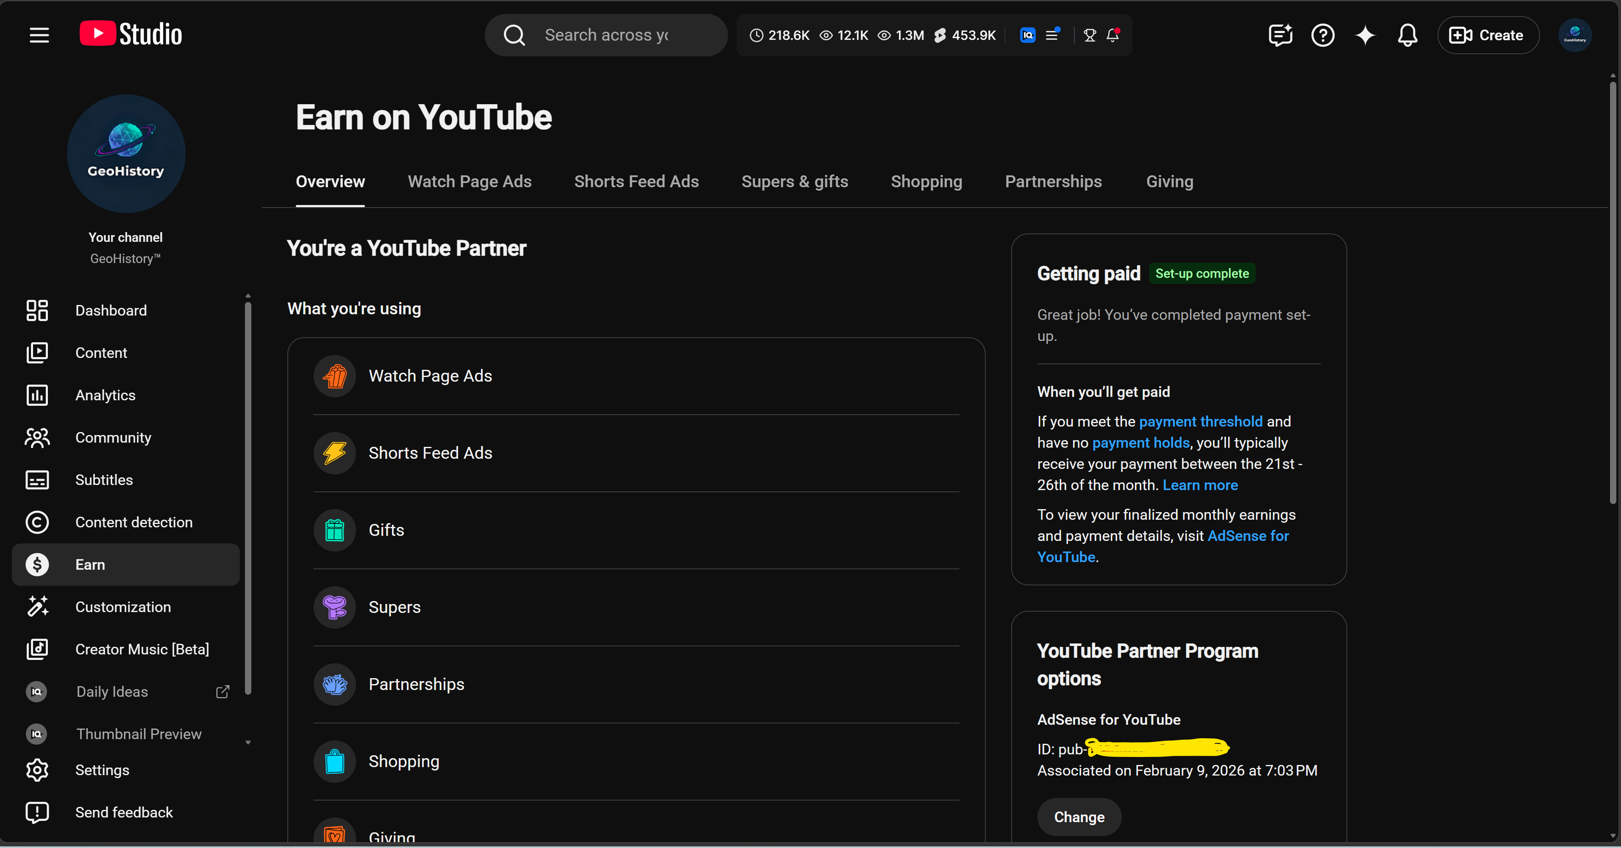This screenshot has height=848, width=1621.
Task: Switch to the Giving tab
Action: click(1170, 182)
